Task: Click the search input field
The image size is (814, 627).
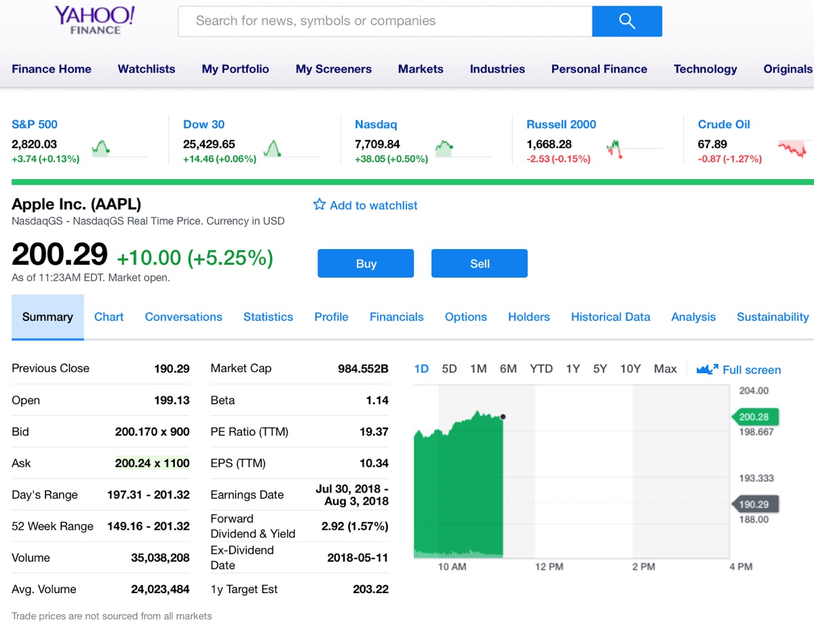Action: point(385,21)
